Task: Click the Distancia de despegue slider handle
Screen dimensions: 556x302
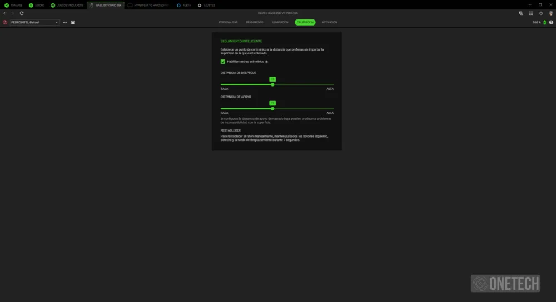Action: click(272, 84)
